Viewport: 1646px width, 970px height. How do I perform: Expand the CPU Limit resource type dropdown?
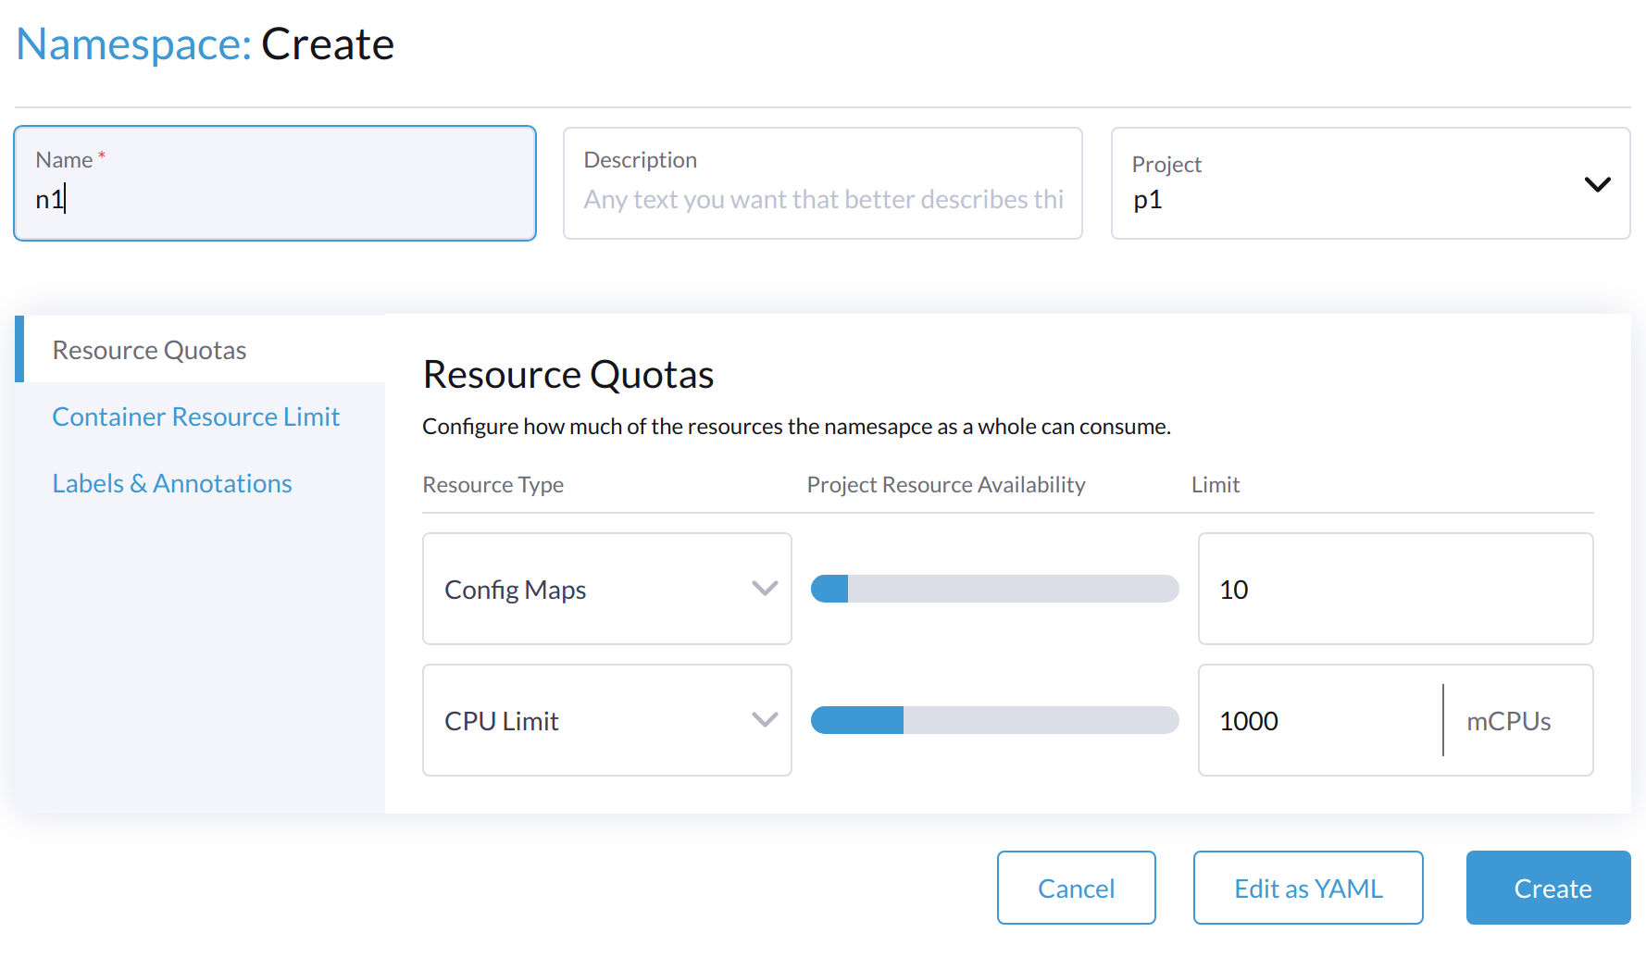pos(766,720)
